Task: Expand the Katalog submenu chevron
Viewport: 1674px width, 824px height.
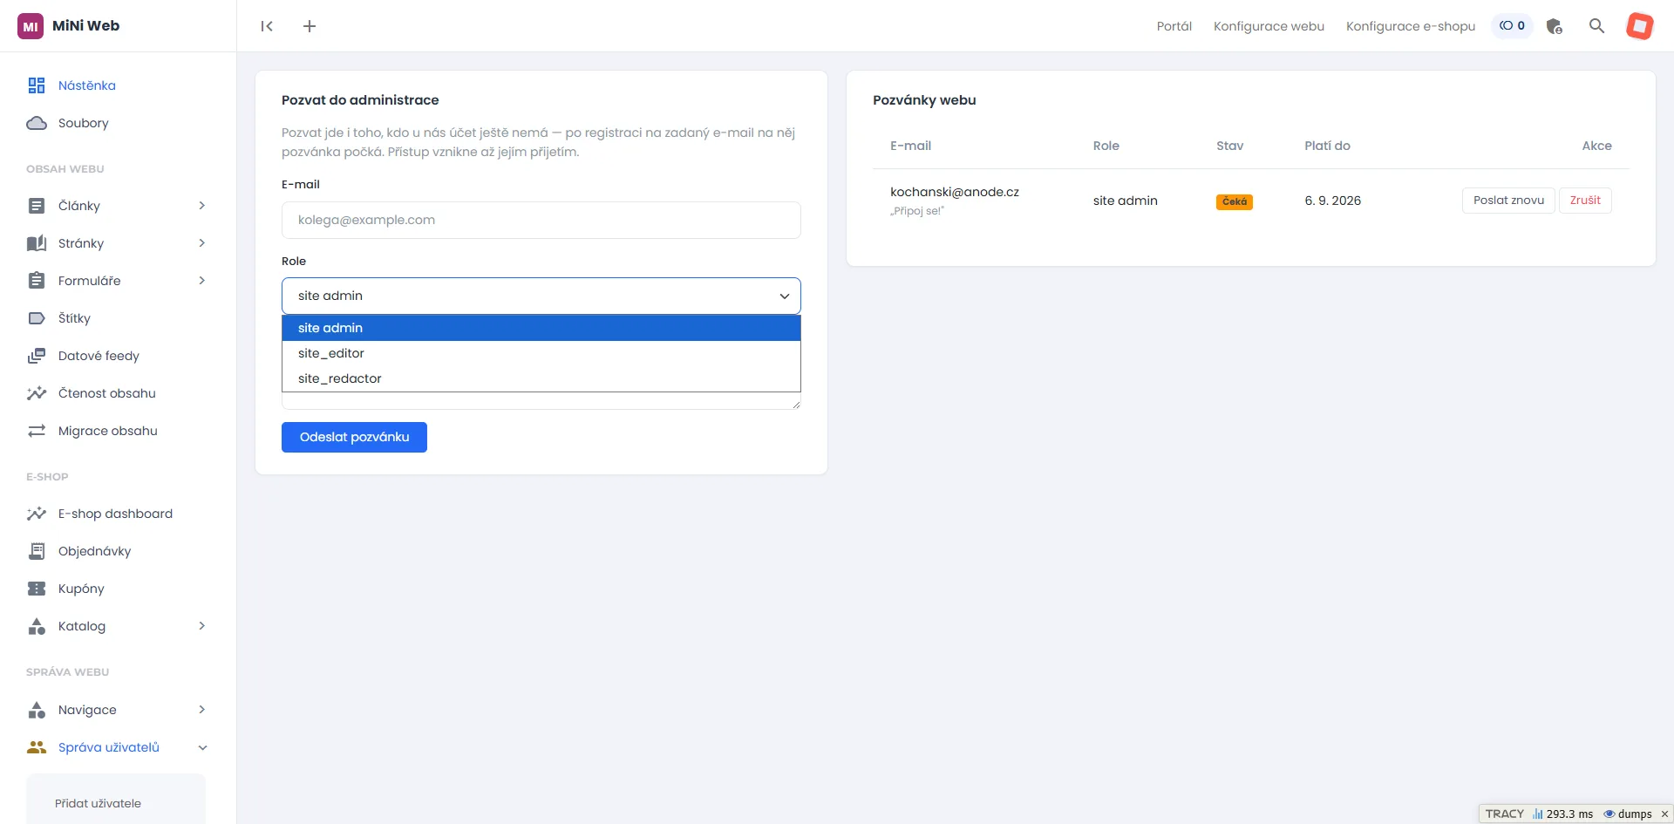Action: tap(202, 626)
